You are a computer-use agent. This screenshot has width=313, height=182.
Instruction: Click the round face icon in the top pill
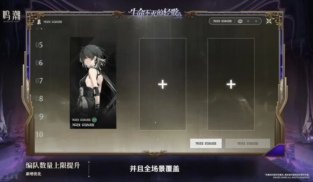tap(240, 21)
